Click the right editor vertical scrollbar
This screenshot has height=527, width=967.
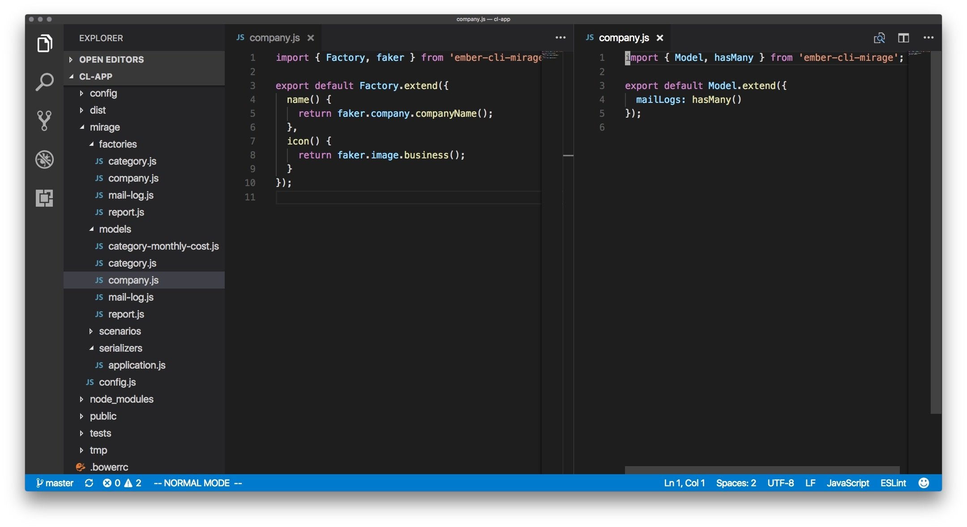click(936, 233)
